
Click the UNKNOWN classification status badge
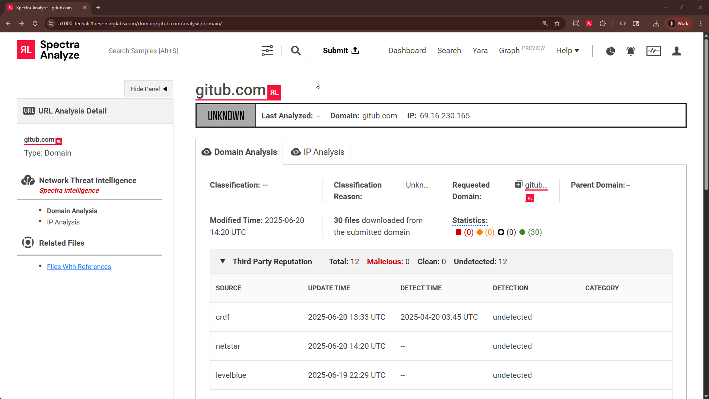coord(226,116)
